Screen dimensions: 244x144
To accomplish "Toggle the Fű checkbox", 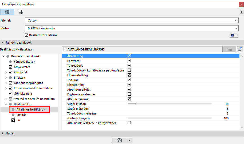I will [x=13, y=120].
